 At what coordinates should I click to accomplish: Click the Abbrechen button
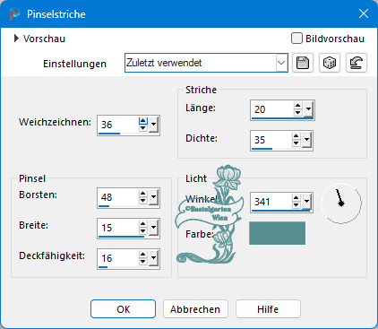195,309
